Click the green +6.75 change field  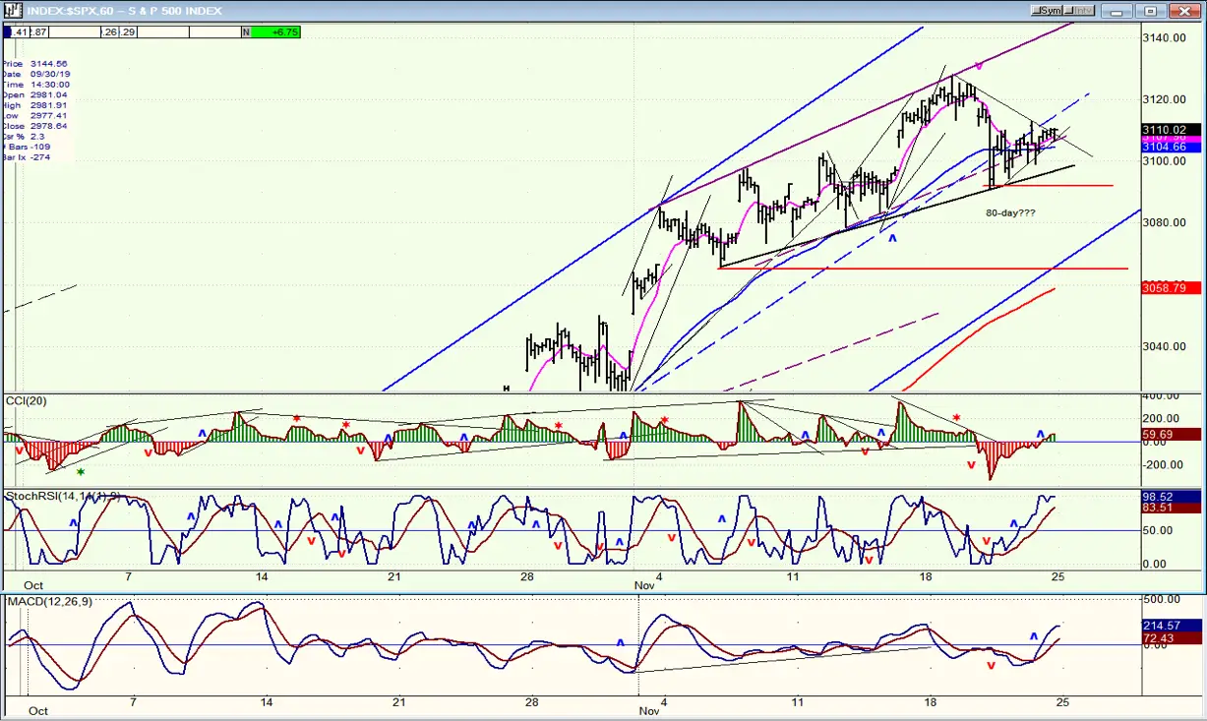(x=276, y=32)
